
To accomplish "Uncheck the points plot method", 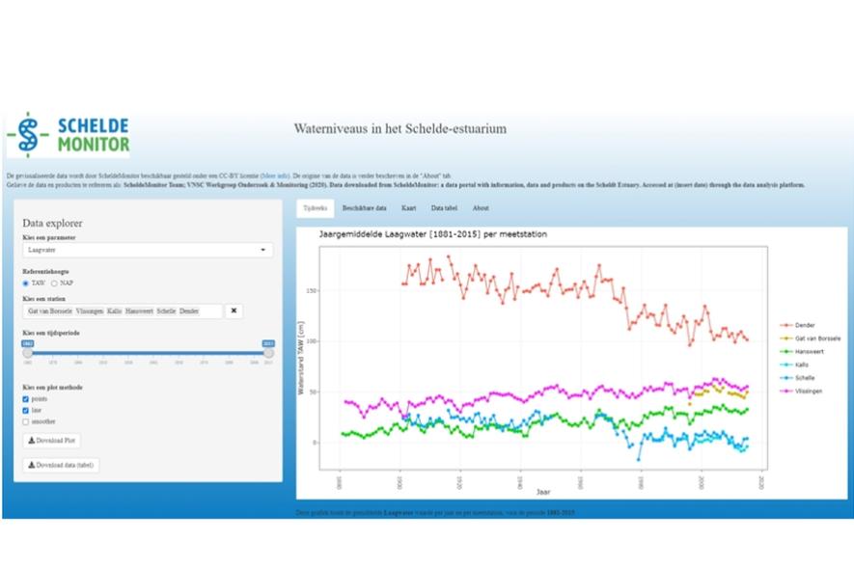I will [x=26, y=398].
